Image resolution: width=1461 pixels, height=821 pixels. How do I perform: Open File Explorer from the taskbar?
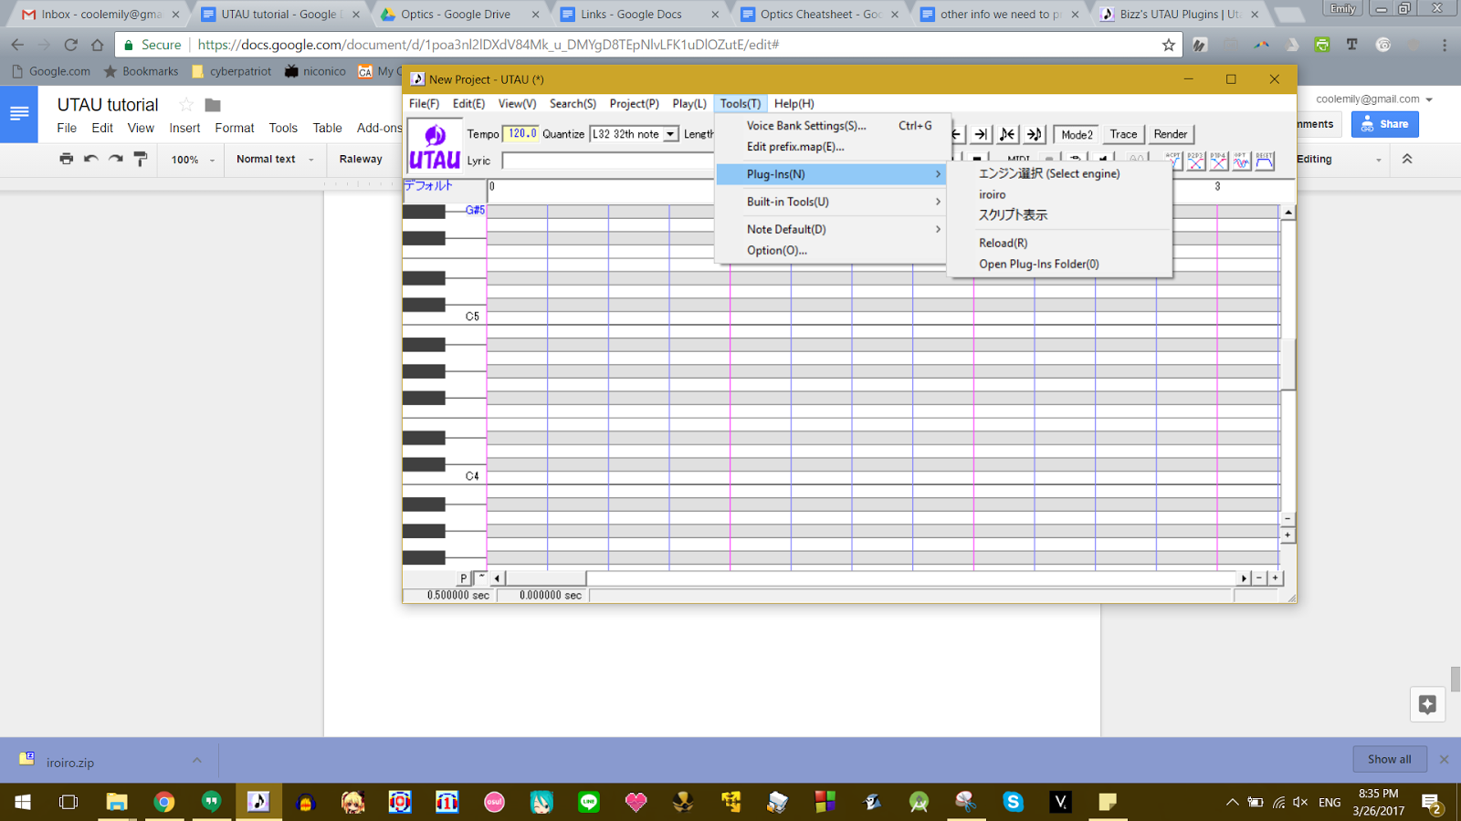[117, 802]
